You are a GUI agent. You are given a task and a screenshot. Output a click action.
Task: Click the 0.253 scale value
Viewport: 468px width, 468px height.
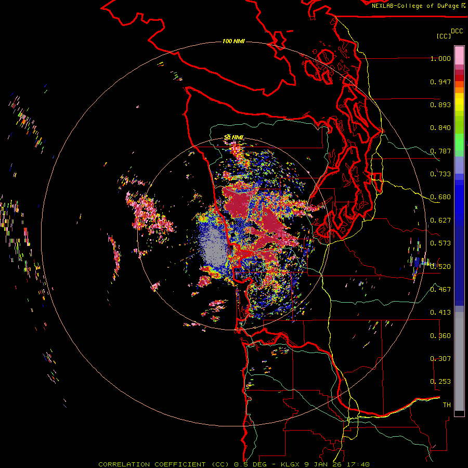440,382
